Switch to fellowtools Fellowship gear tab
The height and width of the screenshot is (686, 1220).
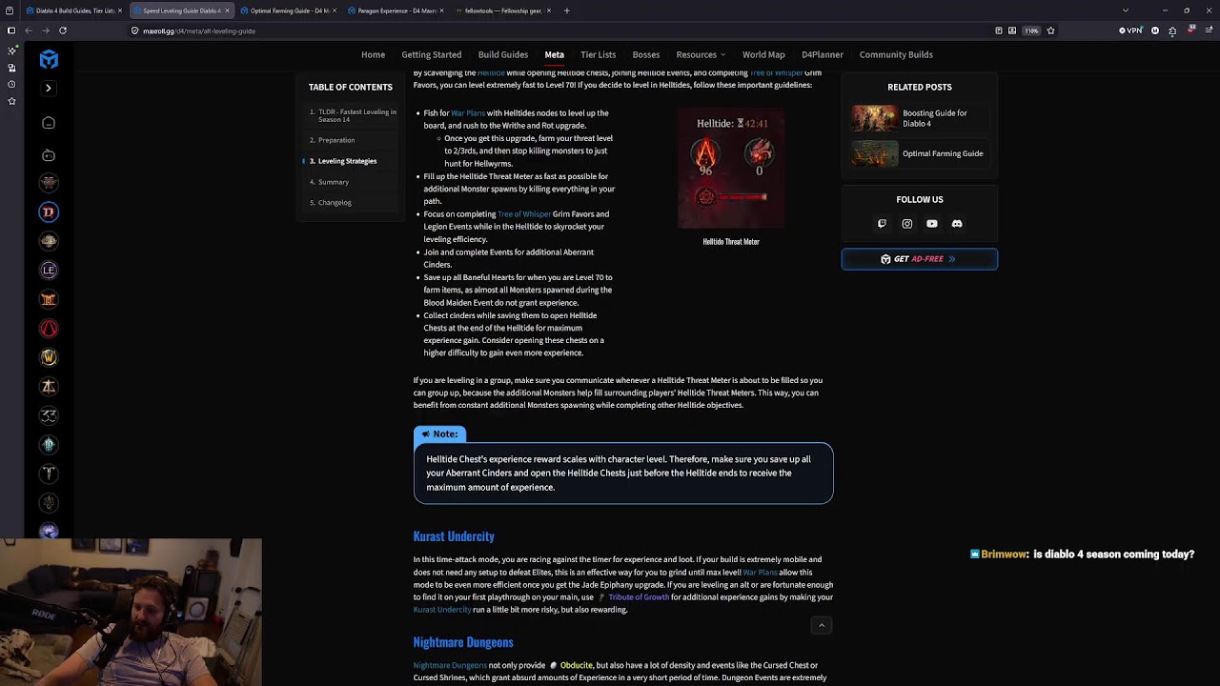point(502,10)
